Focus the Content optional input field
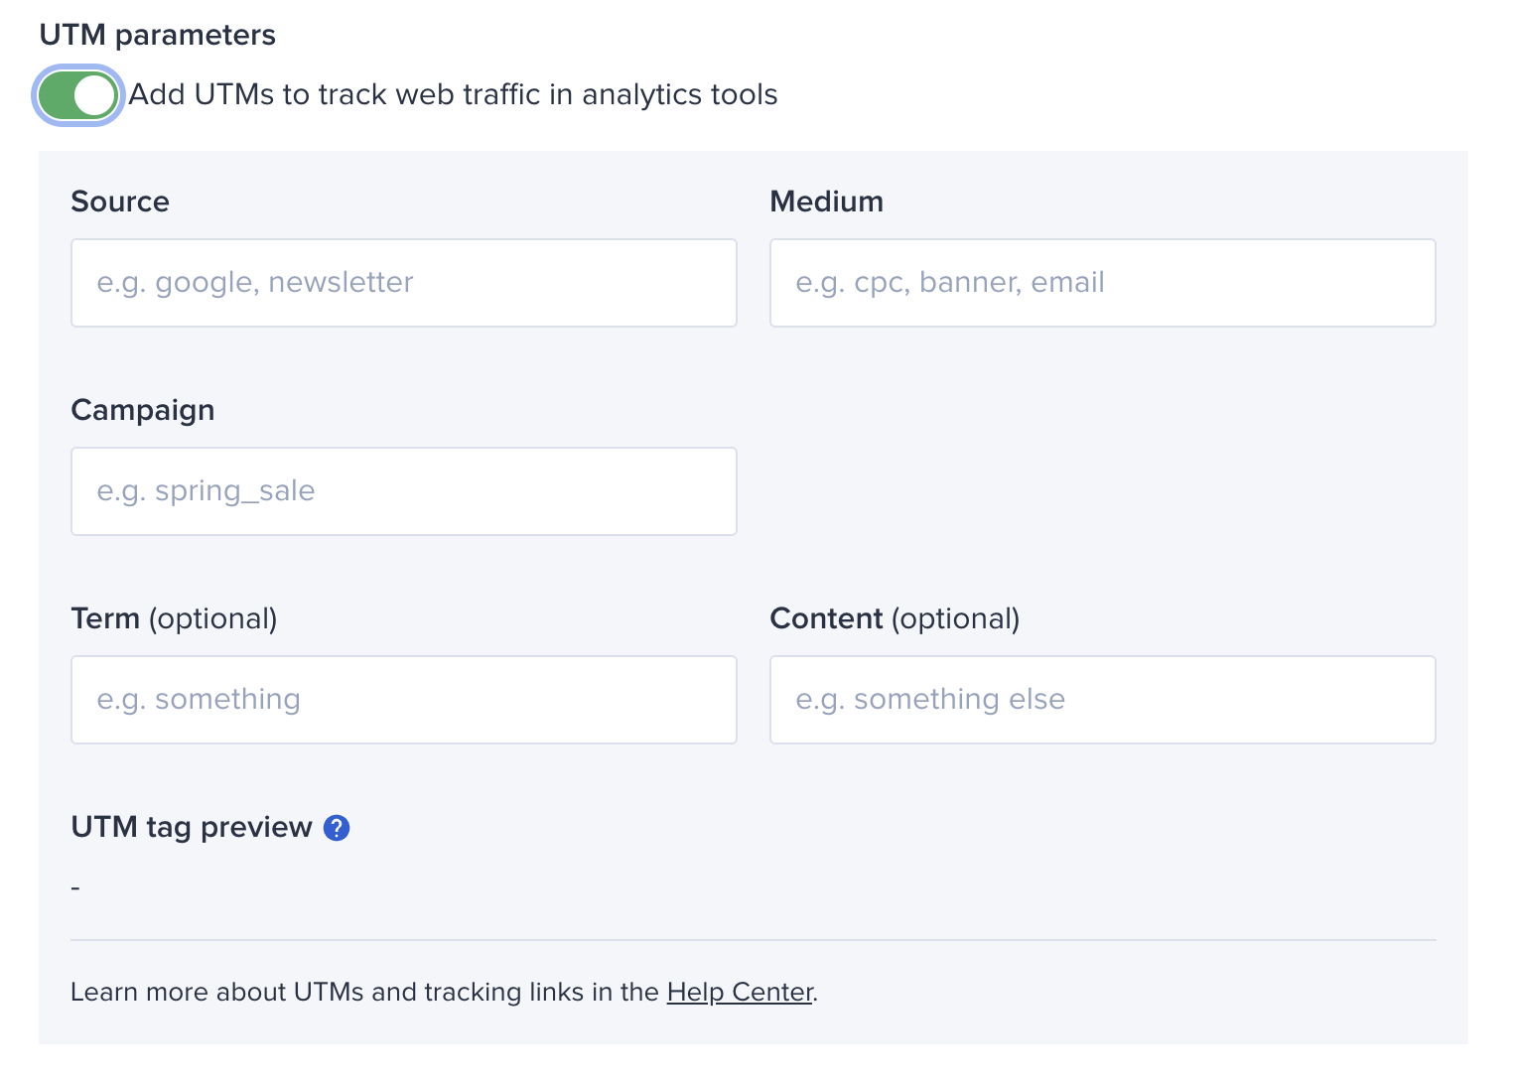 [x=1103, y=700]
